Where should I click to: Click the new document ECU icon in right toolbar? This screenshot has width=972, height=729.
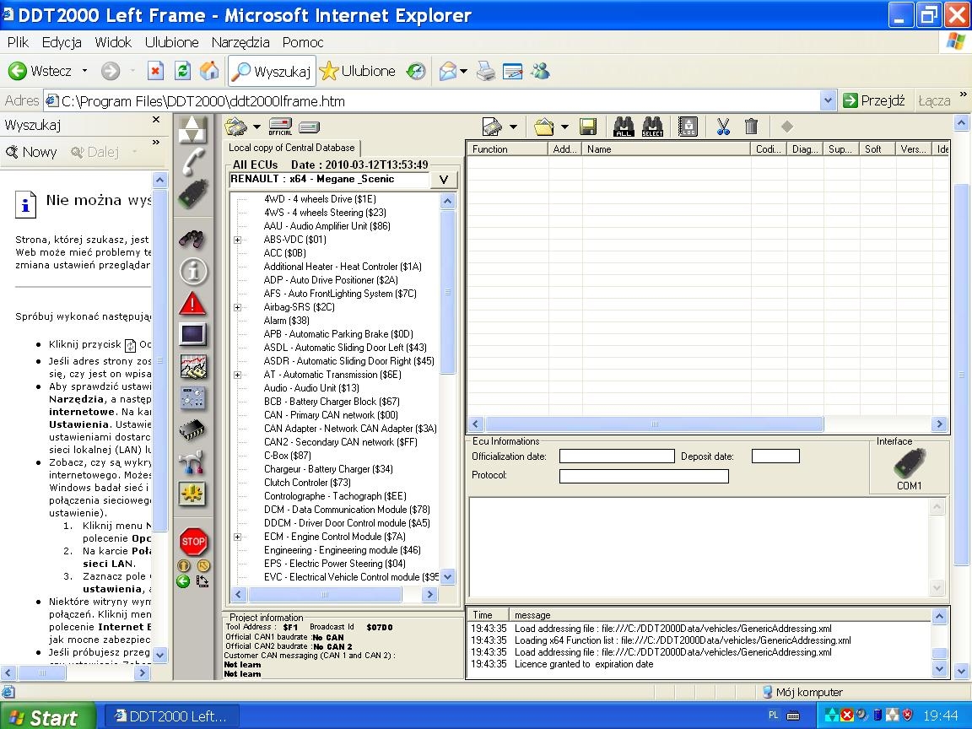(492, 127)
